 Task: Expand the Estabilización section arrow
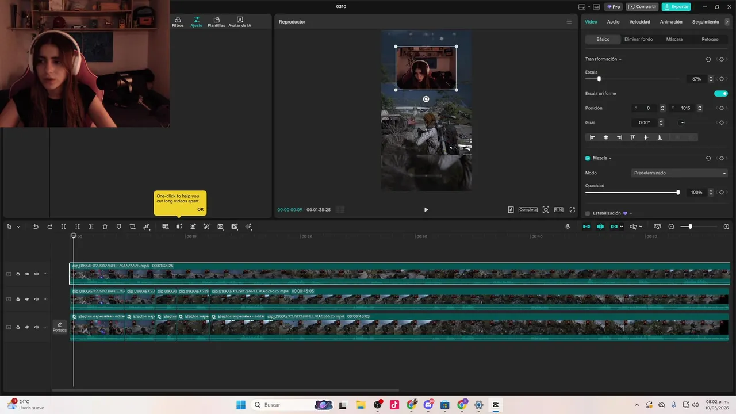click(x=631, y=213)
